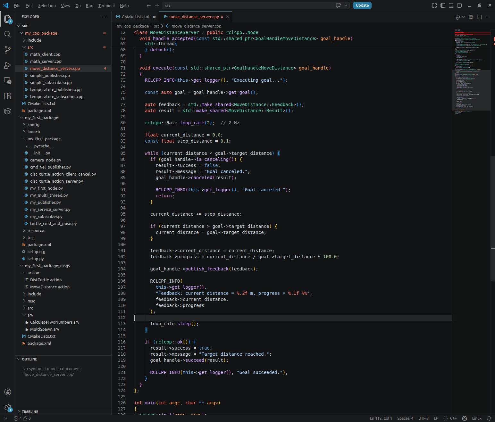Click the Update button
Image resolution: width=495 pixels, height=422 pixels.
point(362,5)
